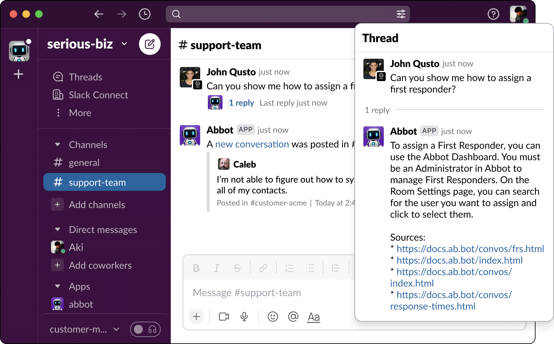Open the '1 reply' thread
Viewport: 554px width, 344px height.
click(241, 103)
